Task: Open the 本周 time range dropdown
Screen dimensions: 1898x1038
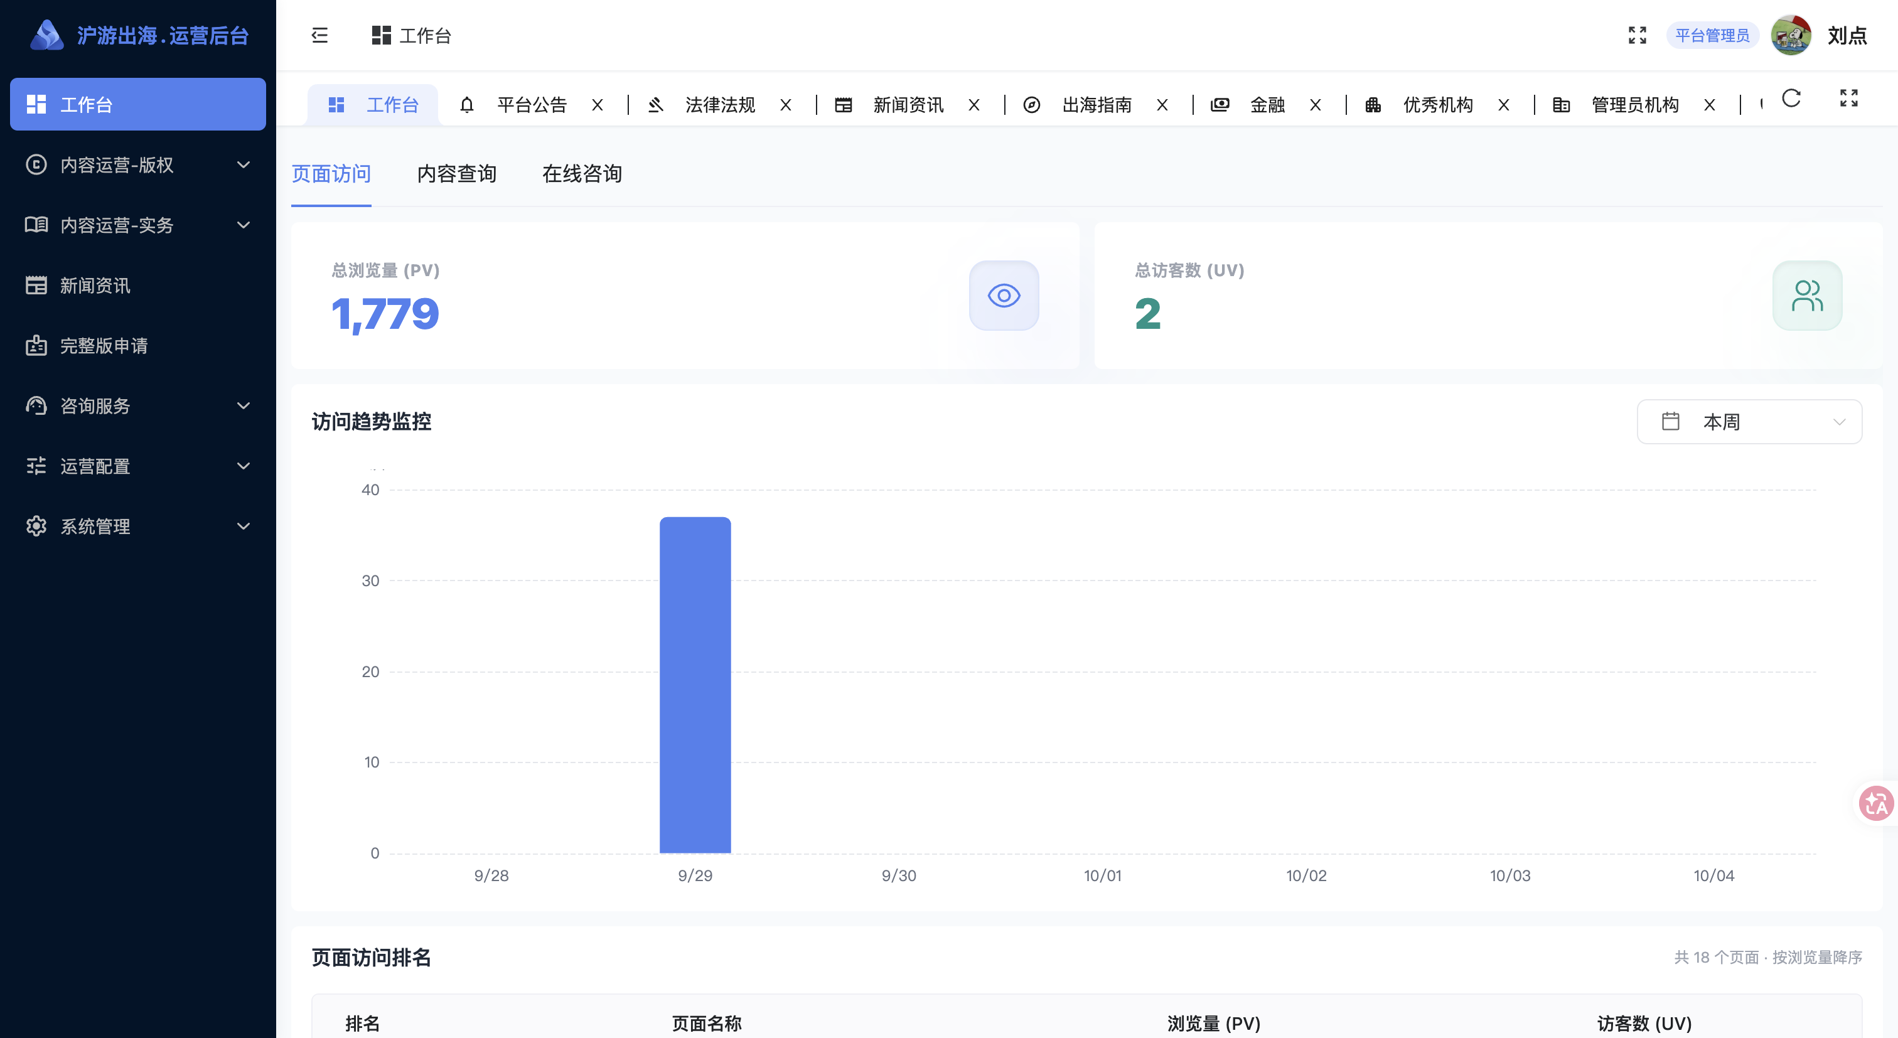Action: click(1749, 421)
